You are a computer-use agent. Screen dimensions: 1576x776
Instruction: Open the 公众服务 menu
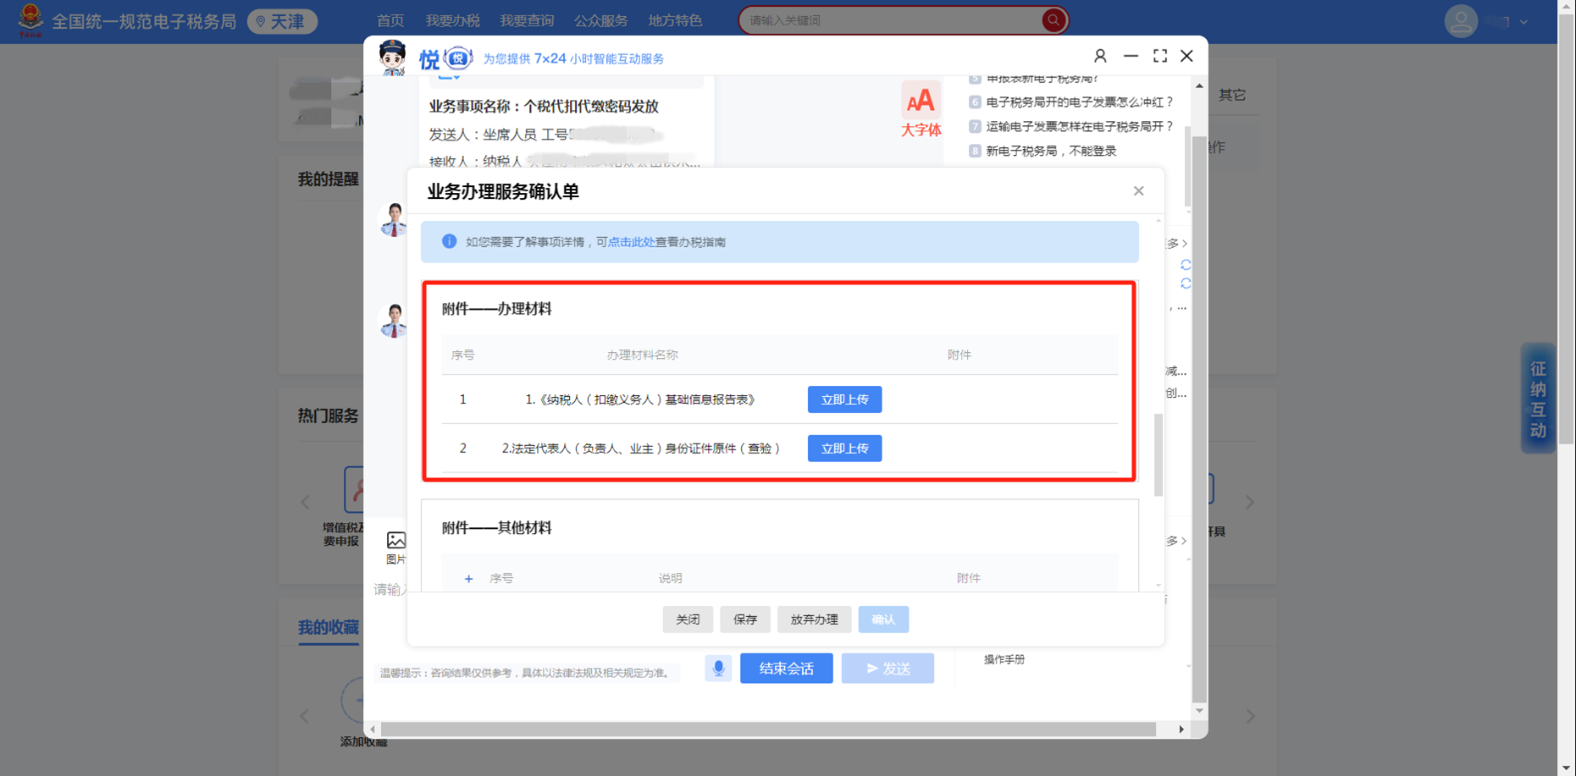click(600, 20)
